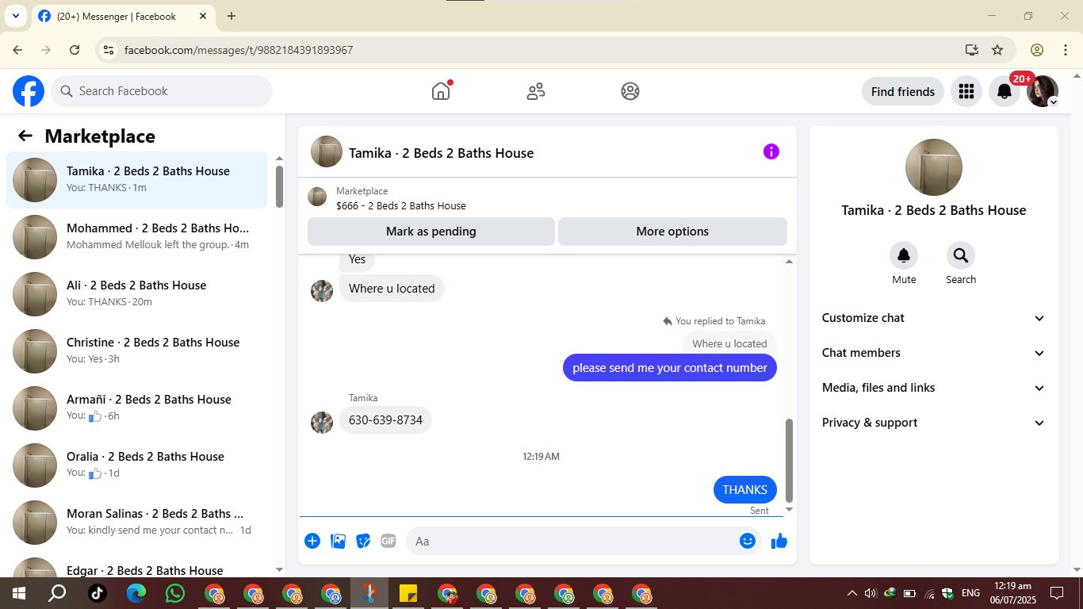
Task: Click the conversation list scrollbar thumb
Action: click(279, 186)
